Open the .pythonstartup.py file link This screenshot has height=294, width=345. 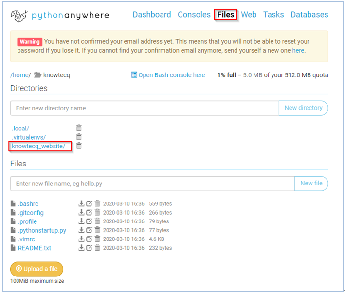point(42,230)
